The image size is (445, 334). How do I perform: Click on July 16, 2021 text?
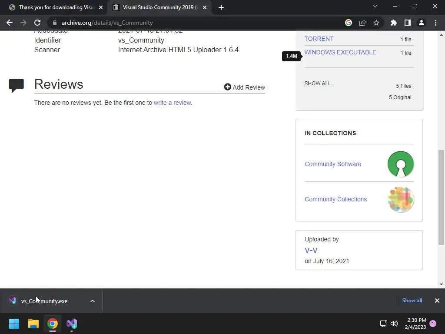pyautogui.click(x=327, y=261)
